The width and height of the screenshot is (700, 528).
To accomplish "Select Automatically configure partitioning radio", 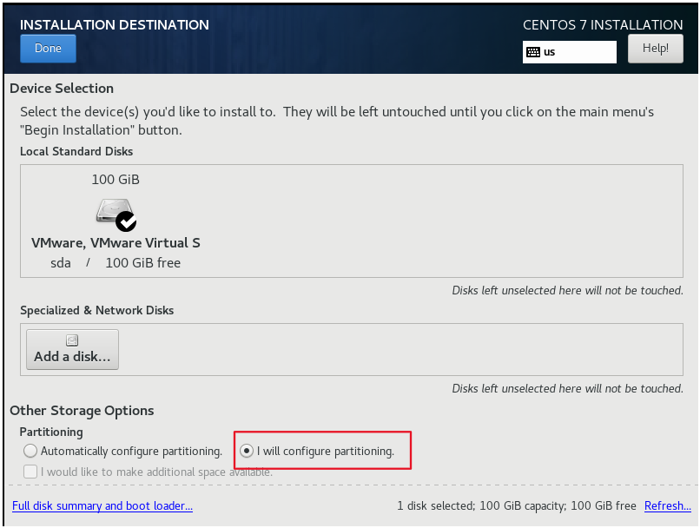I will point(30,451).
